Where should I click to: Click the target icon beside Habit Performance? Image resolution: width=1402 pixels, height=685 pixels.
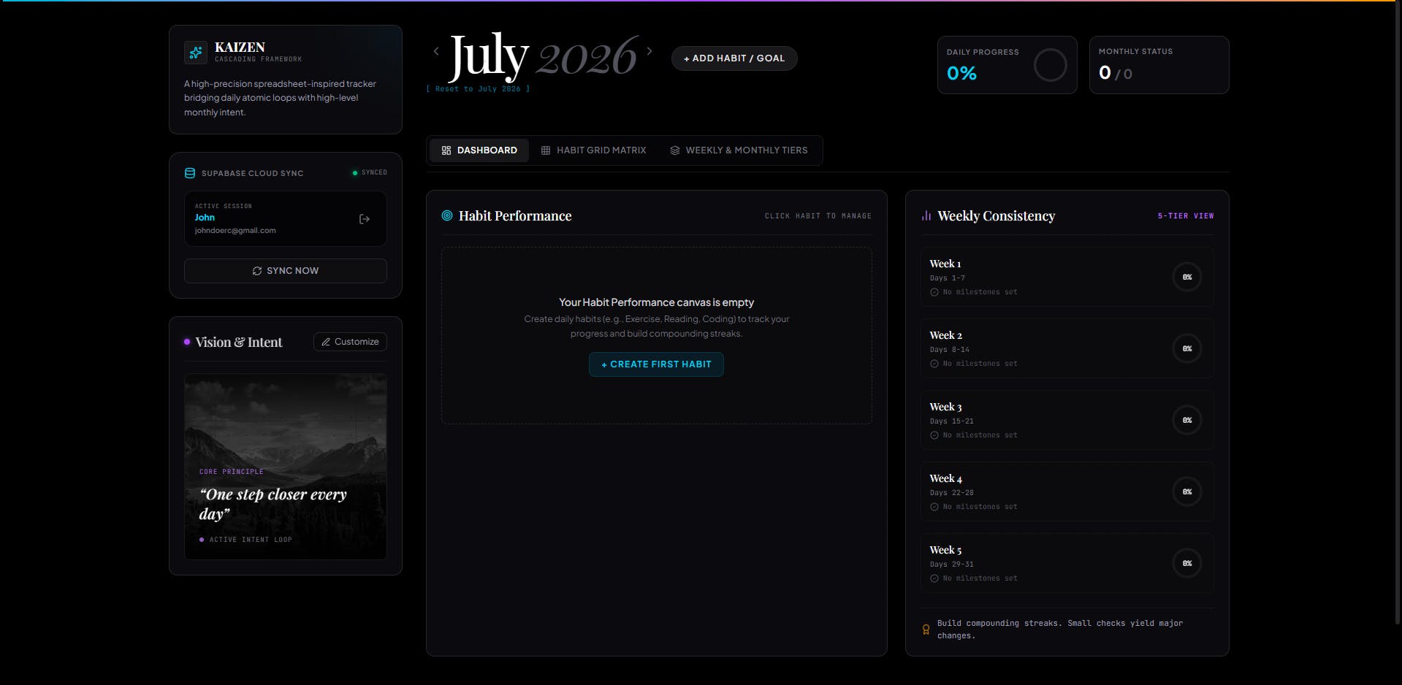(x=447, y=215)
